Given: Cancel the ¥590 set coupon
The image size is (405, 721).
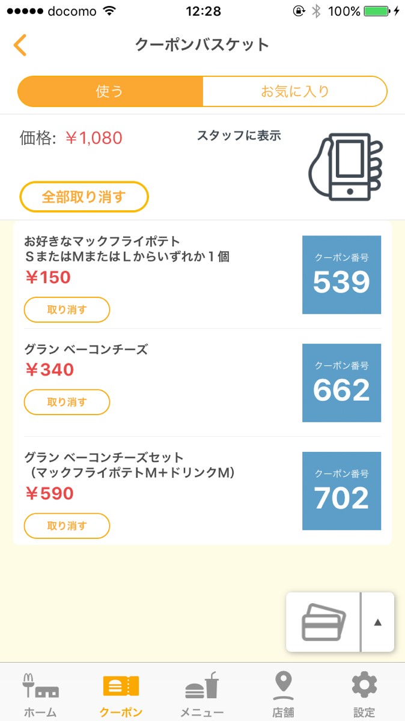Looking at the screenshot, I should coord(67,526).
